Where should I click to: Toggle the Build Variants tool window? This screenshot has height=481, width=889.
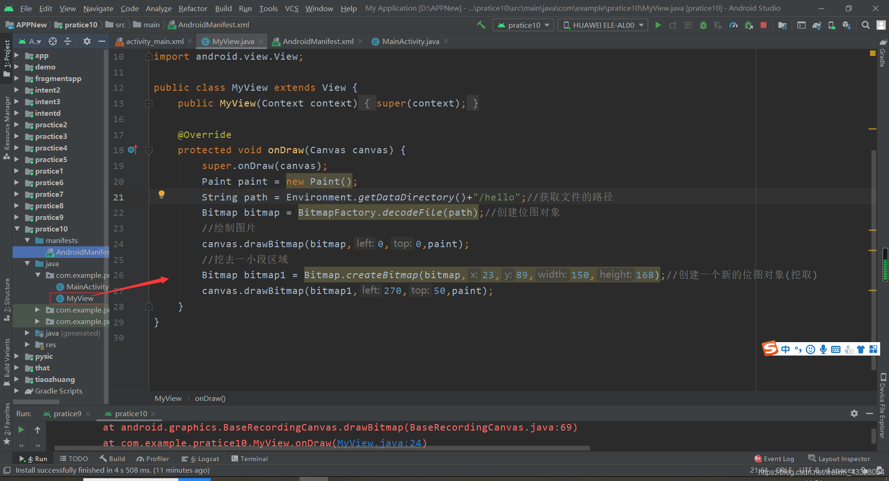click(x=6, y=362)
